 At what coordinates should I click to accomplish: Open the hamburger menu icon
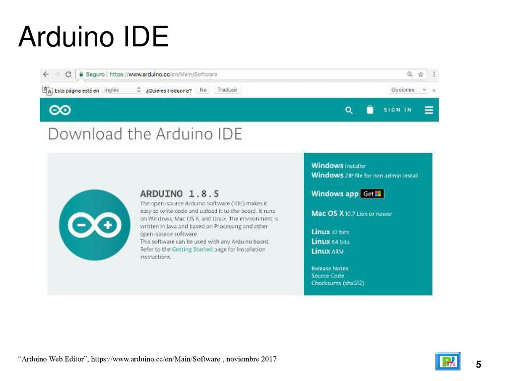(429, 110)
